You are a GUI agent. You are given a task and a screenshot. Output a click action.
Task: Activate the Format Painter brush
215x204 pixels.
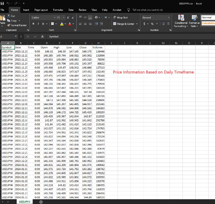tap(8, 25)
